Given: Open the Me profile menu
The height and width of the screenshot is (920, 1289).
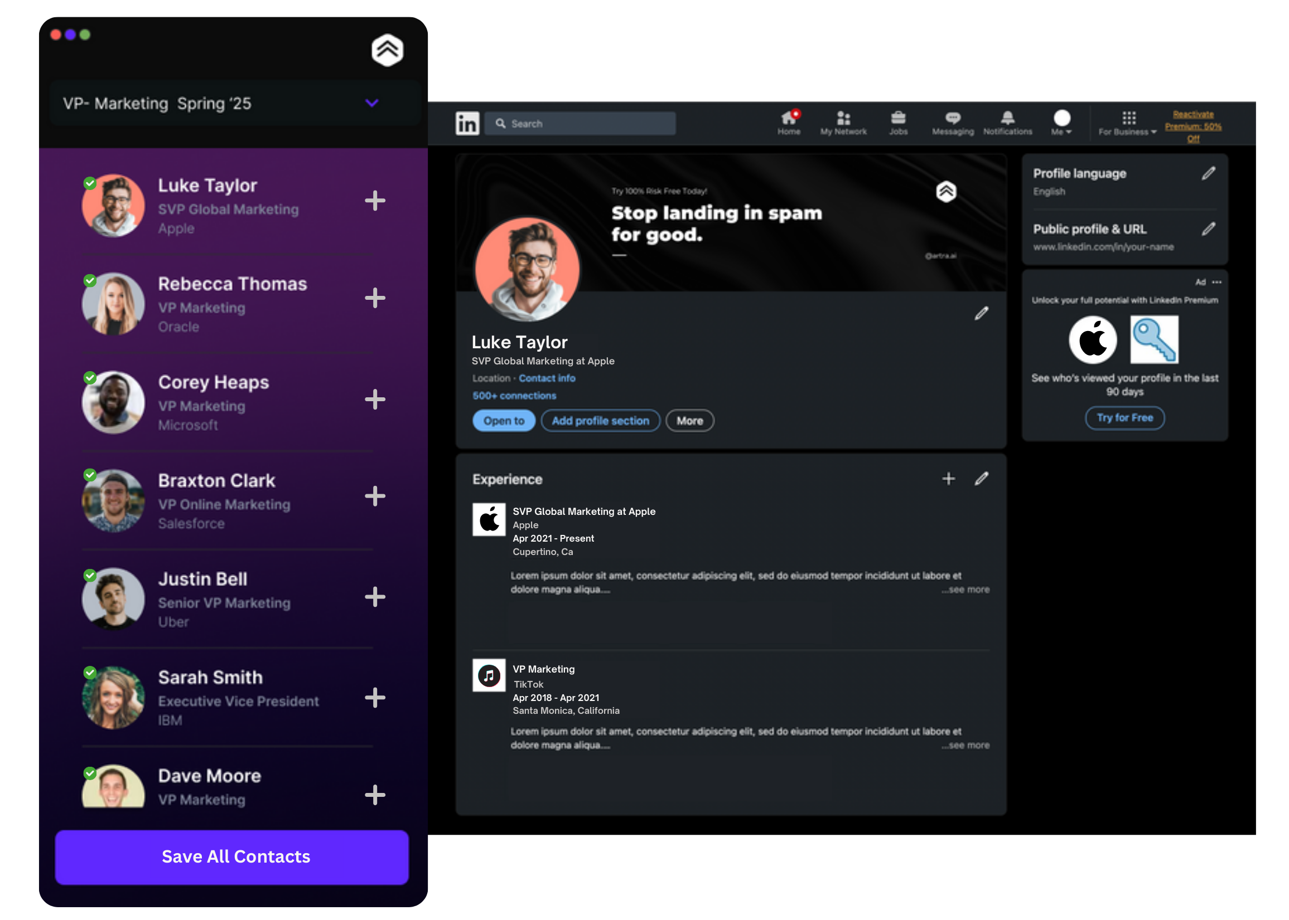Looking at the screenshot, I should tap(1061, 123).
